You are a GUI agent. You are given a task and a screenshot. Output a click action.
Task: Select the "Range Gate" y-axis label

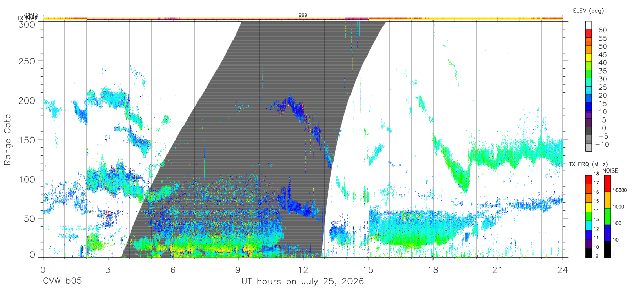[8, 140]
